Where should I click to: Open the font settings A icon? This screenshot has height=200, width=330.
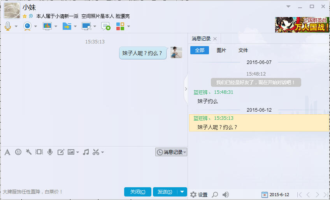(x=7, y=152)
